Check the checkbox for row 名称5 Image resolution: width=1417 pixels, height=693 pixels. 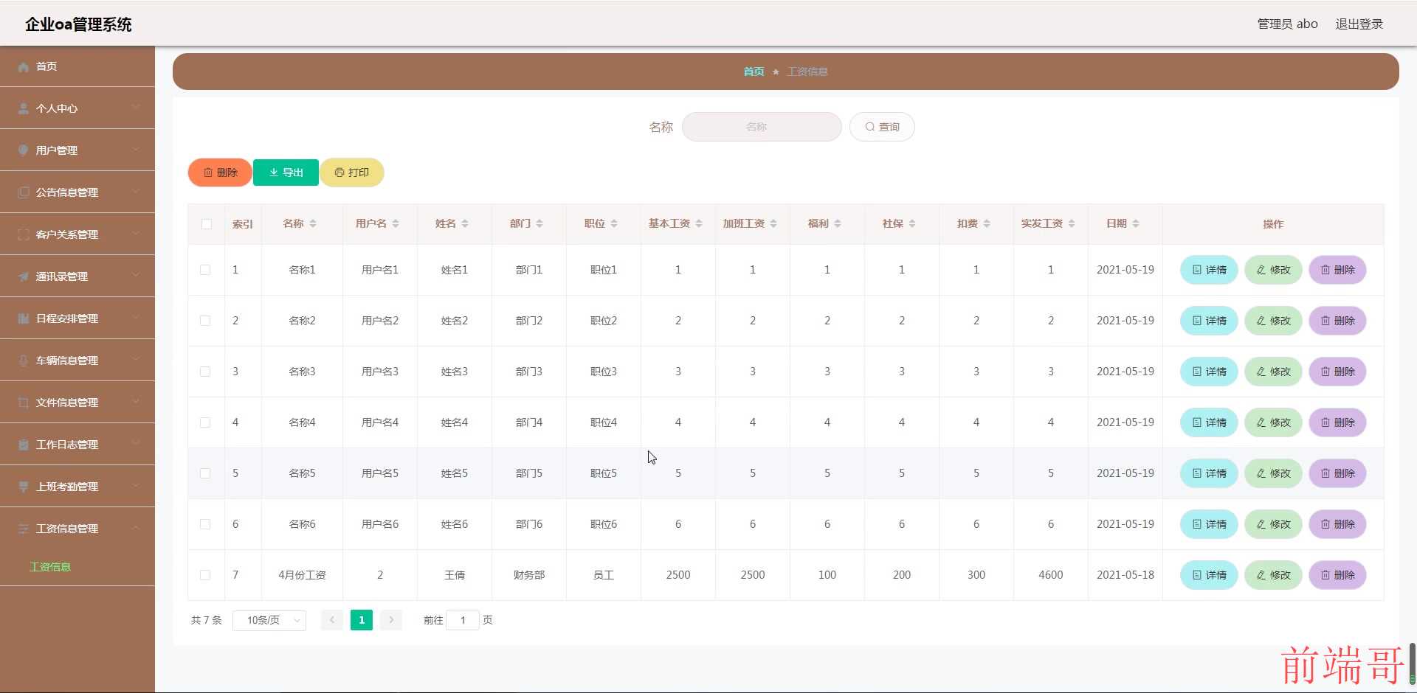(205, 473)
